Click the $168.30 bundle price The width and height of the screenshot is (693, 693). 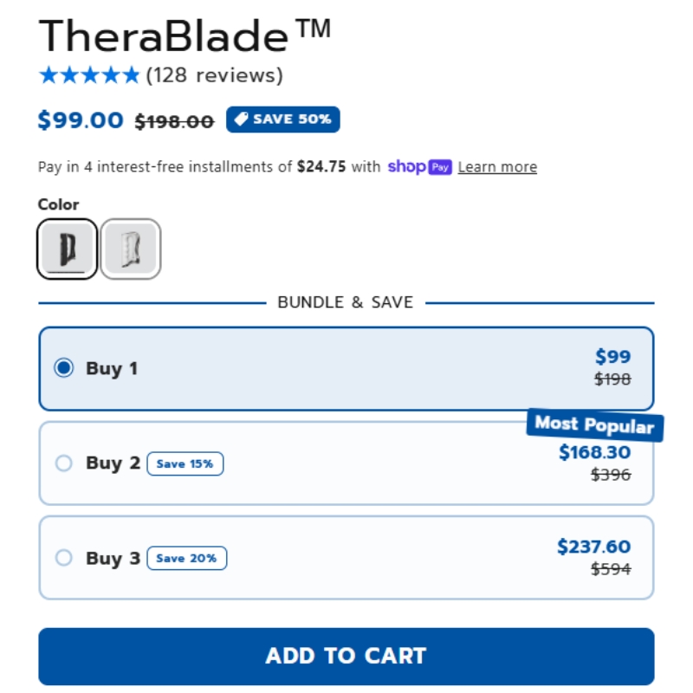tap(594, 452)
